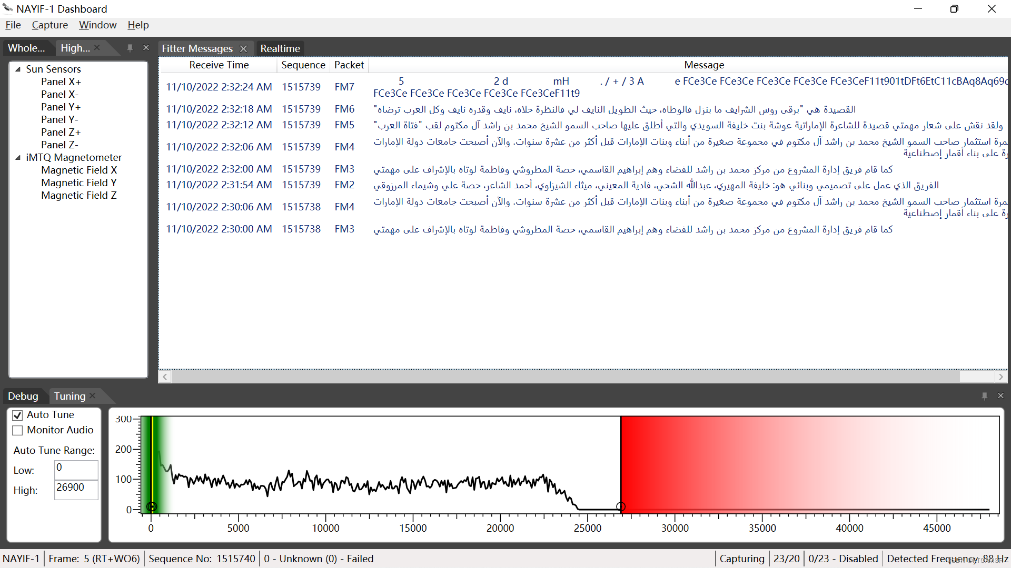
Task: Select the 2:32:06 AM FM4 row
Action: 583,147
